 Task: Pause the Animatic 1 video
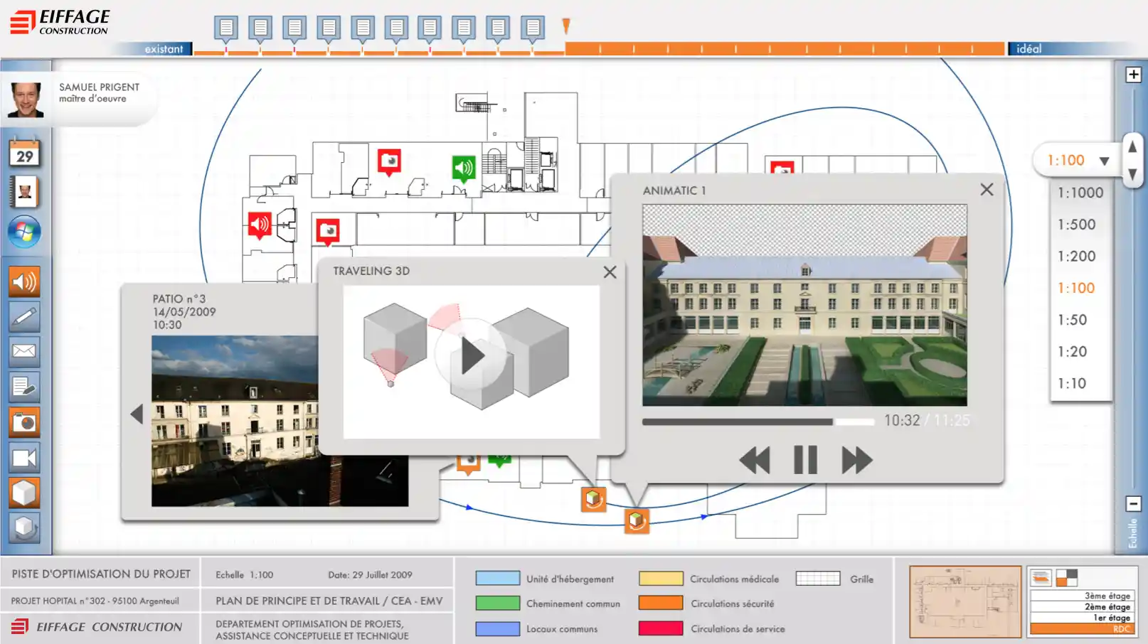(x=805, y=460)
